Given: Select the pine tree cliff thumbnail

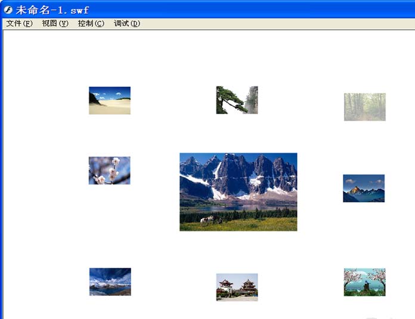Looking at the screenshot, I should (x=237, y=100).
